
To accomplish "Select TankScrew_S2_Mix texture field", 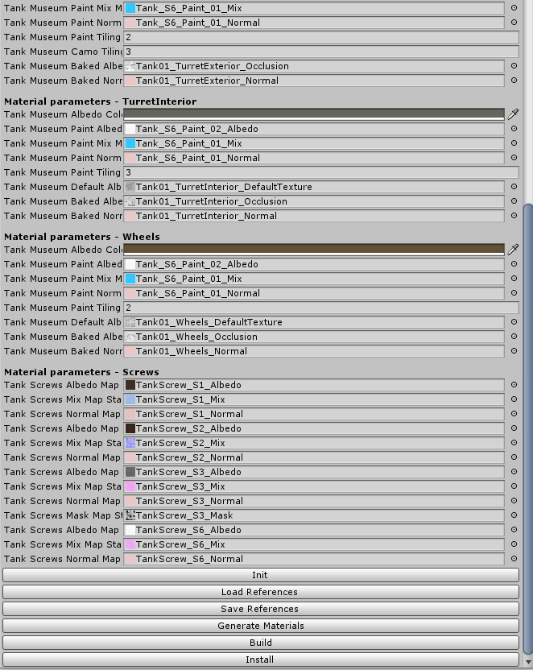I will tap(314, 443).
